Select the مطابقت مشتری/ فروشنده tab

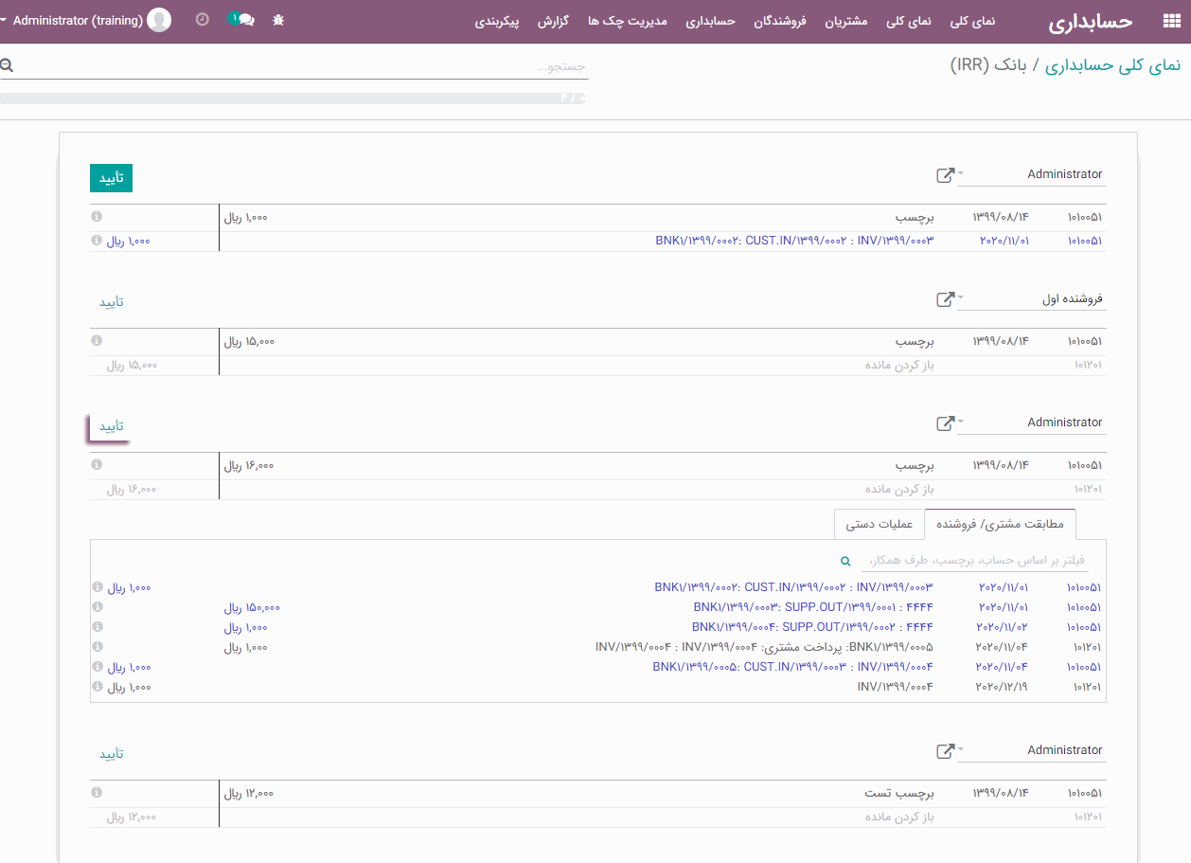click(x=1000, y=524)
